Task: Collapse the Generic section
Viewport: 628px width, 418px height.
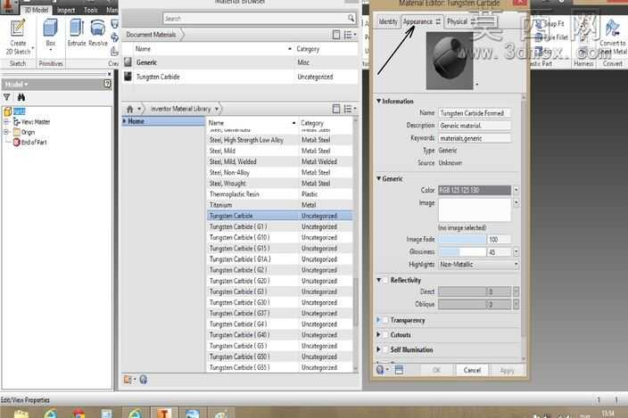Action: (x=378, y=179)
